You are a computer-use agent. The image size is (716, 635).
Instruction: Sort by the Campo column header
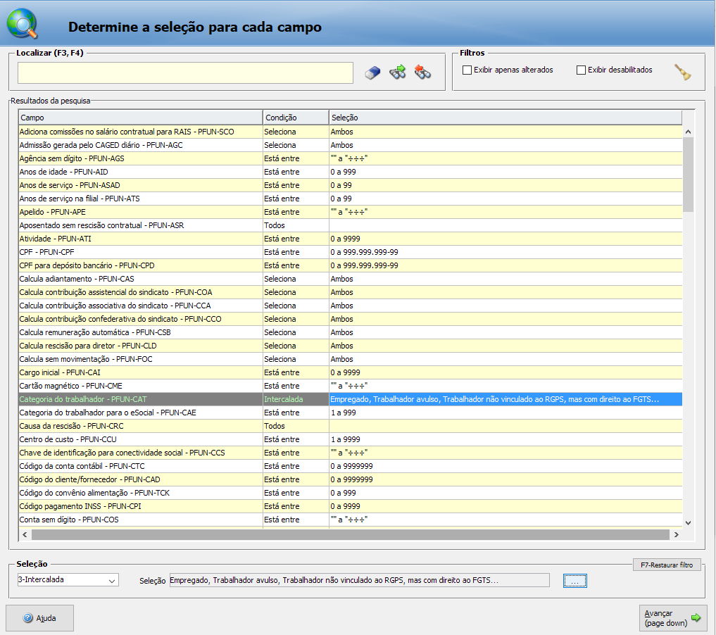click(x=139, y=118)
